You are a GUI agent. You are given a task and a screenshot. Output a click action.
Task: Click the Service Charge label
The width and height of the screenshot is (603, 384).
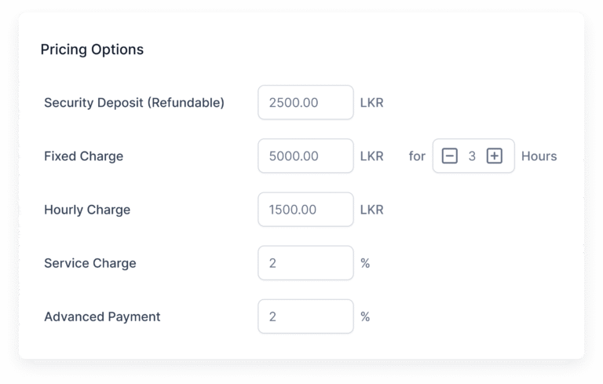(x=90, y=263)
